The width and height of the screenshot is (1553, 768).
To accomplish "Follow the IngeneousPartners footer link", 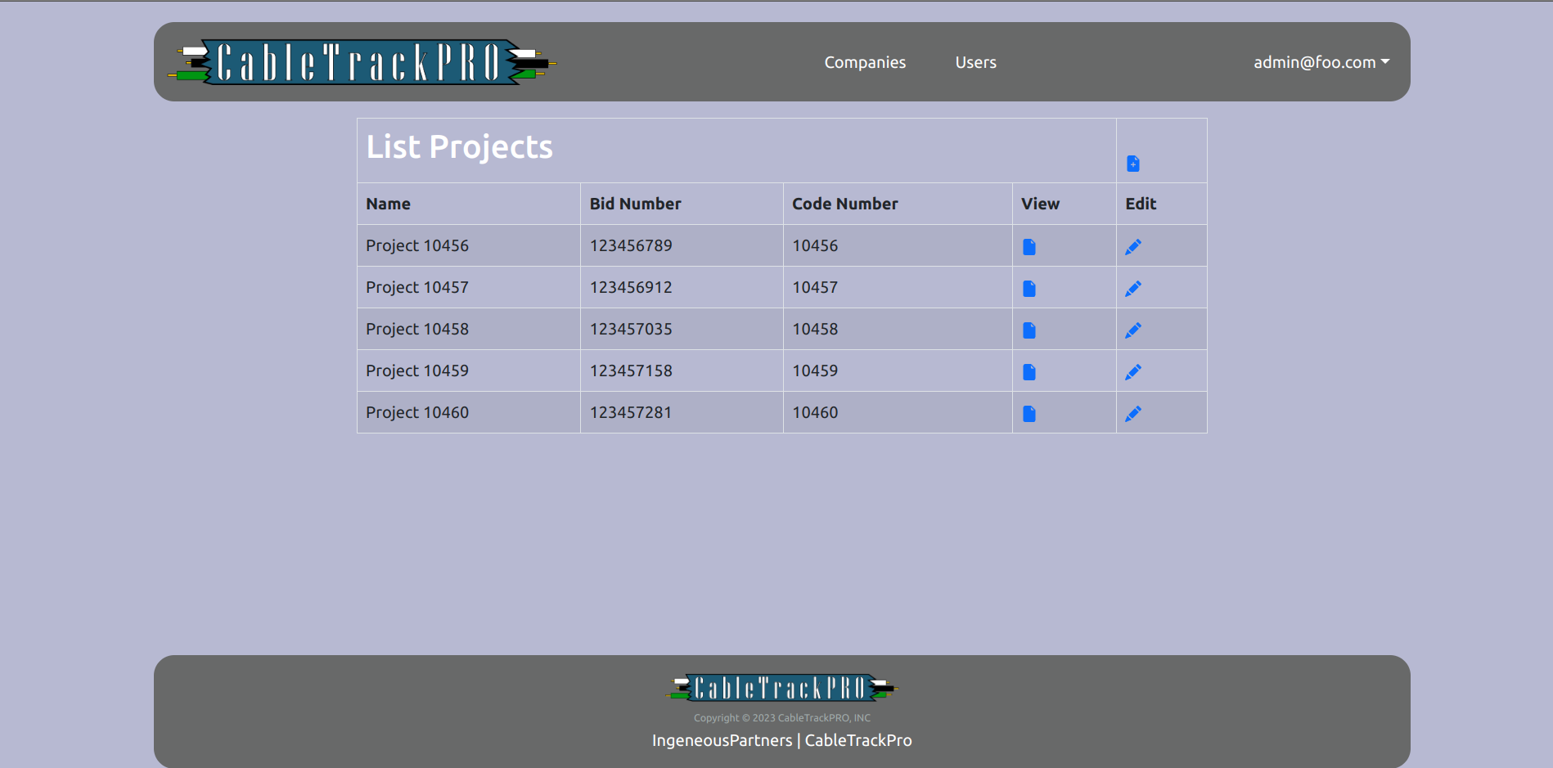I will 722,740.
